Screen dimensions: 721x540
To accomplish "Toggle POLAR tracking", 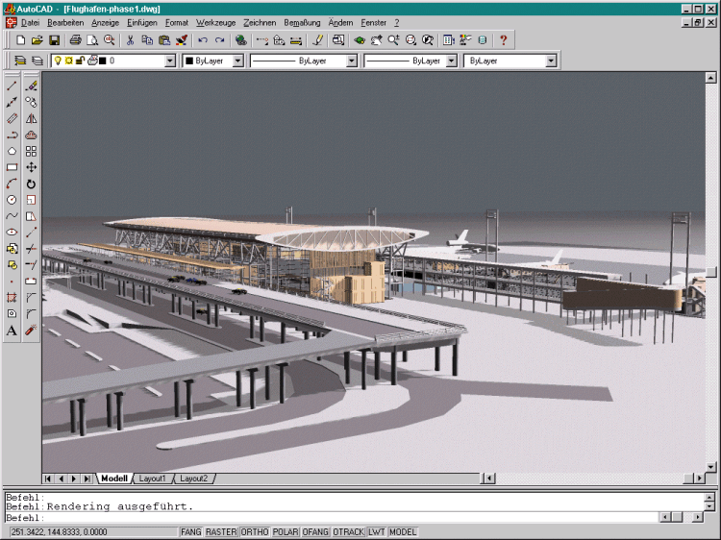I will tap(286, 531).
